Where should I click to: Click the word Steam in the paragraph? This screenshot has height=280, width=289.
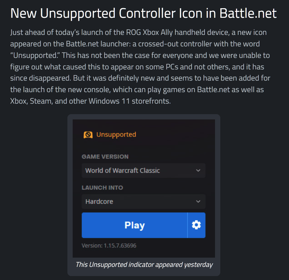point(40,101)
